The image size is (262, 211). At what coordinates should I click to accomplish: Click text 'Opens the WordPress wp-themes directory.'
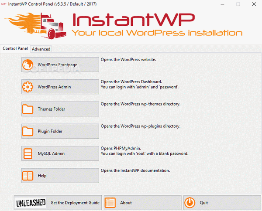coord(141,104)
